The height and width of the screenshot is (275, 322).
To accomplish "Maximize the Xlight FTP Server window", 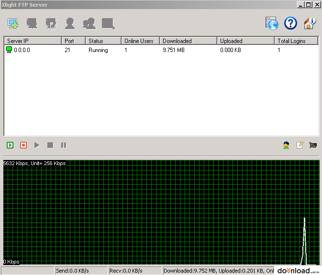I will pyautogui.click(x=309, y=4).
